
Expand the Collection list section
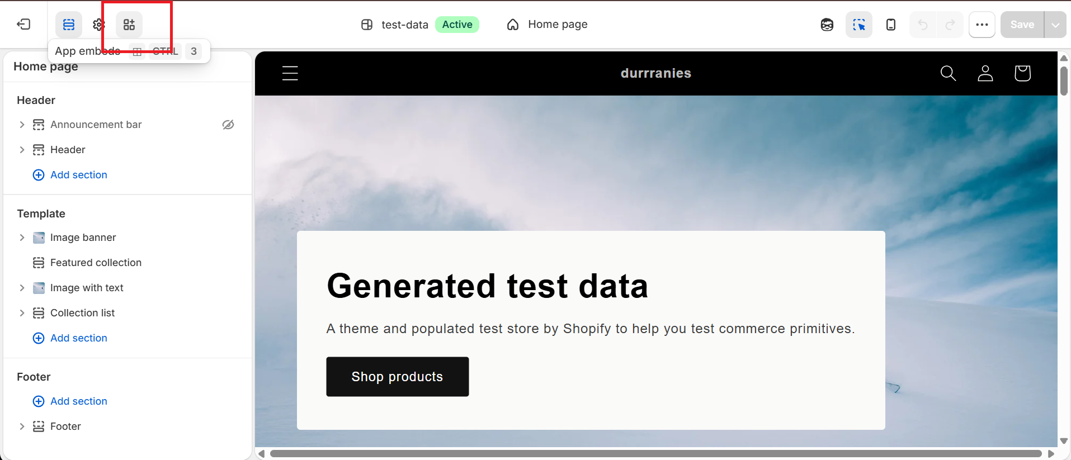click(22, 313)
